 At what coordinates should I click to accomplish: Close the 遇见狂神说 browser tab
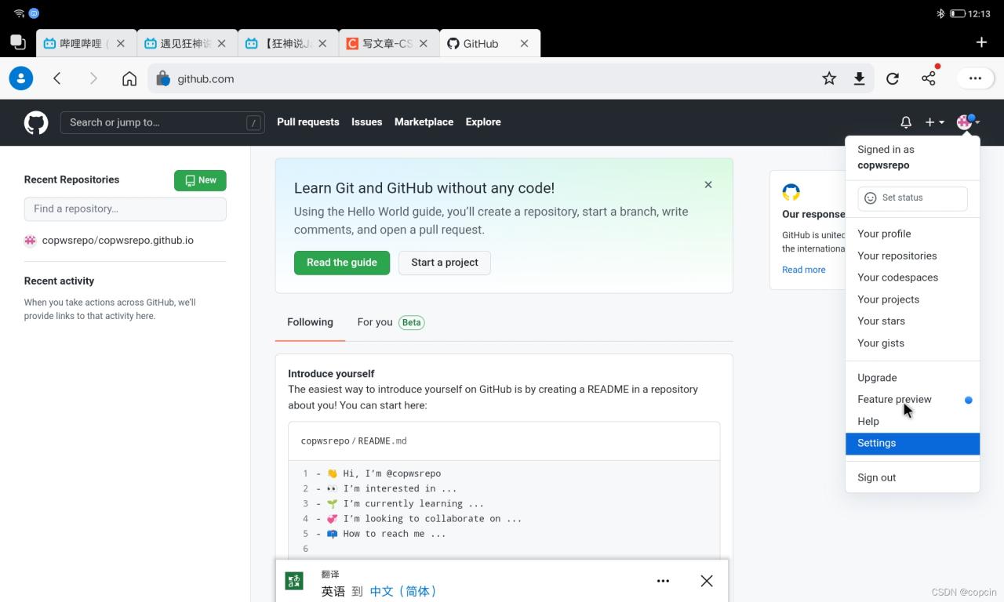tap(222, 44)
